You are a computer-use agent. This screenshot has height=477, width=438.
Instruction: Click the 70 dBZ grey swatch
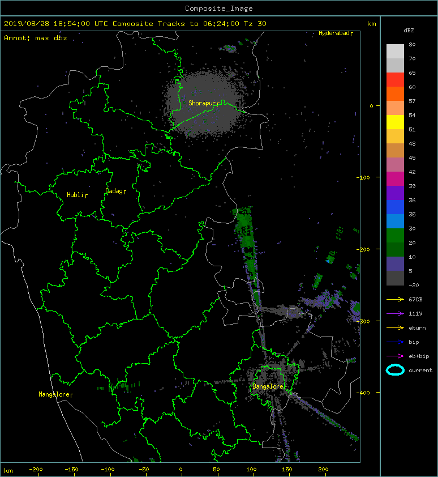pyautogui.click(x=395, y=65)
